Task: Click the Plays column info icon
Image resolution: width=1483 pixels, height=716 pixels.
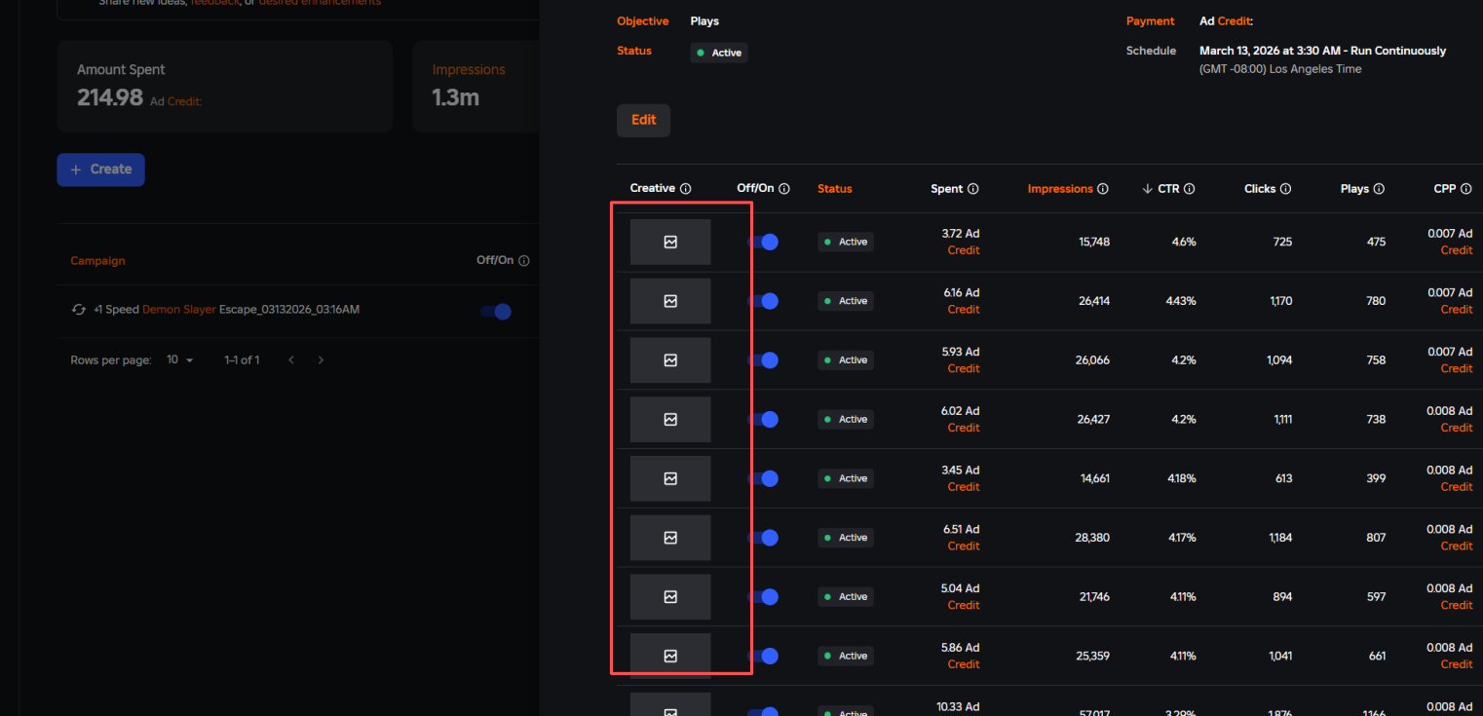Action: click(x=1379, y=189)
